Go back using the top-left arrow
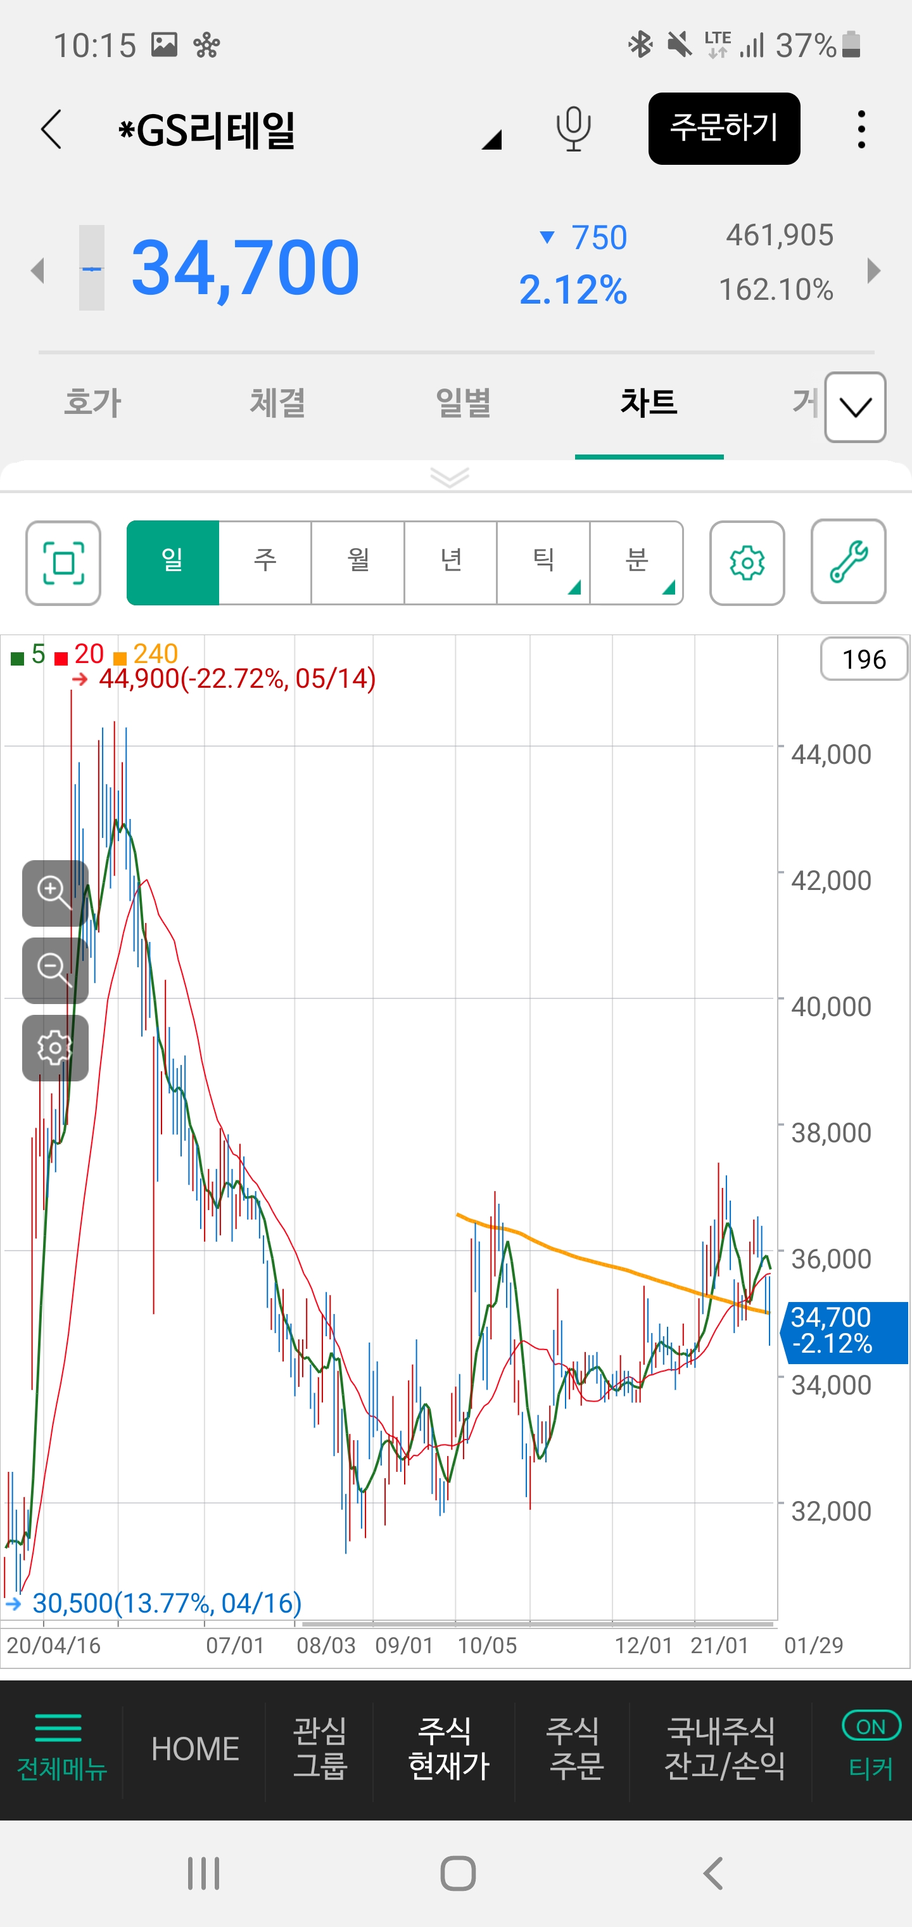 tap(51, 129)
